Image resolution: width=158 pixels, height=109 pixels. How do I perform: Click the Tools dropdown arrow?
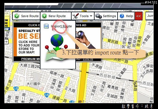(91, 16)
